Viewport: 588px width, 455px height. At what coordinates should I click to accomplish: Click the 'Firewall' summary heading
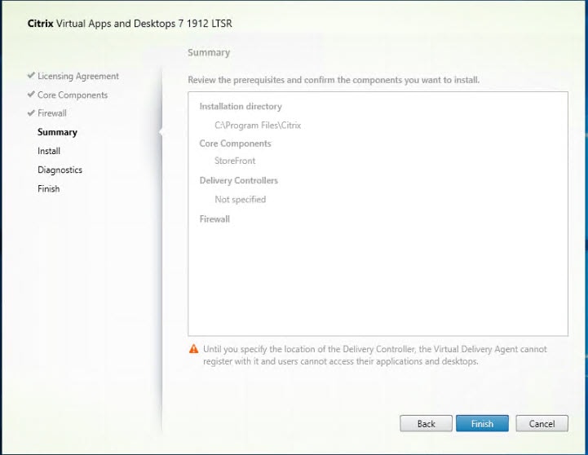pyautogui.click(x=214, y=219)
